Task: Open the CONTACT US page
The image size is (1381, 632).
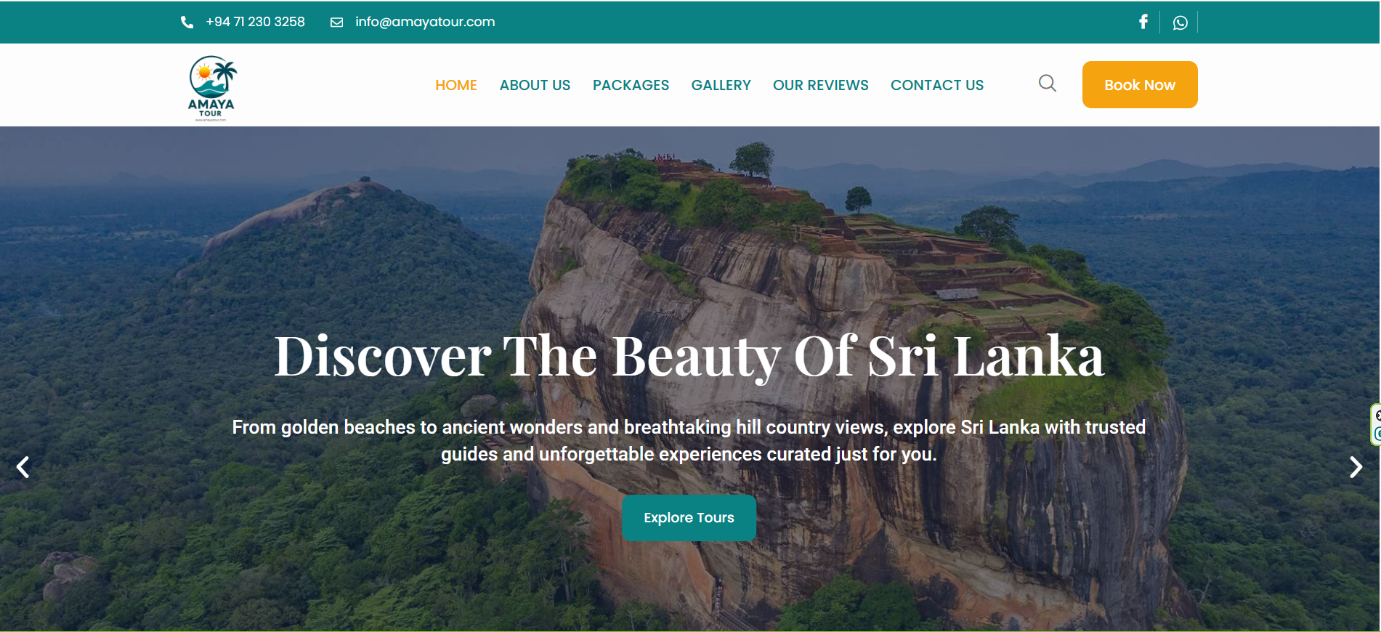Action: (937, 85)
